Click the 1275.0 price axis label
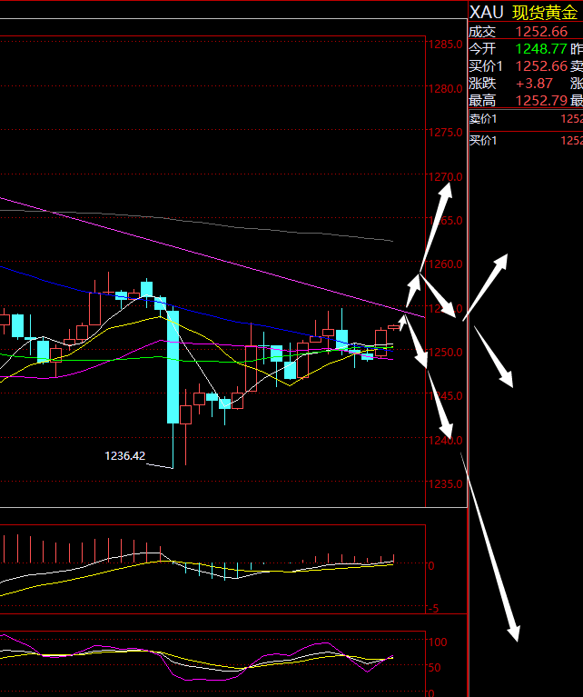Viewport: 583px width, 697px height. pyautogui.click(x=445, y=133)
